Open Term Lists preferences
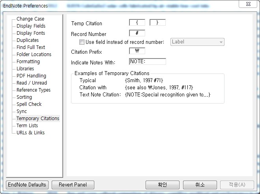The height and width of the screenshot is (194, 260). [27, 126]
